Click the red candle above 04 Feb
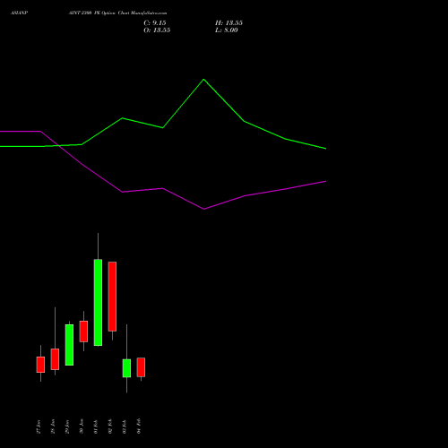The image size is (448, 448). coord(141,367)
